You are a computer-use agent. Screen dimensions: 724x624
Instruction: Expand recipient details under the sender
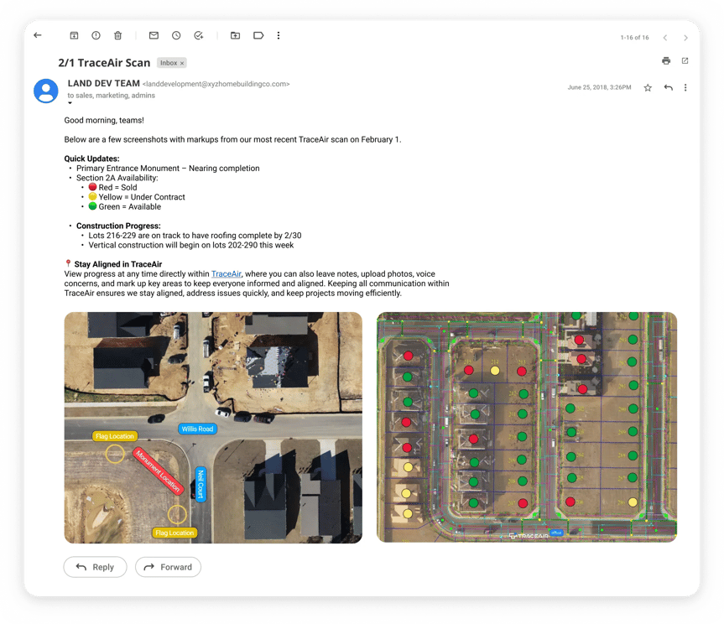pos(70,102)
